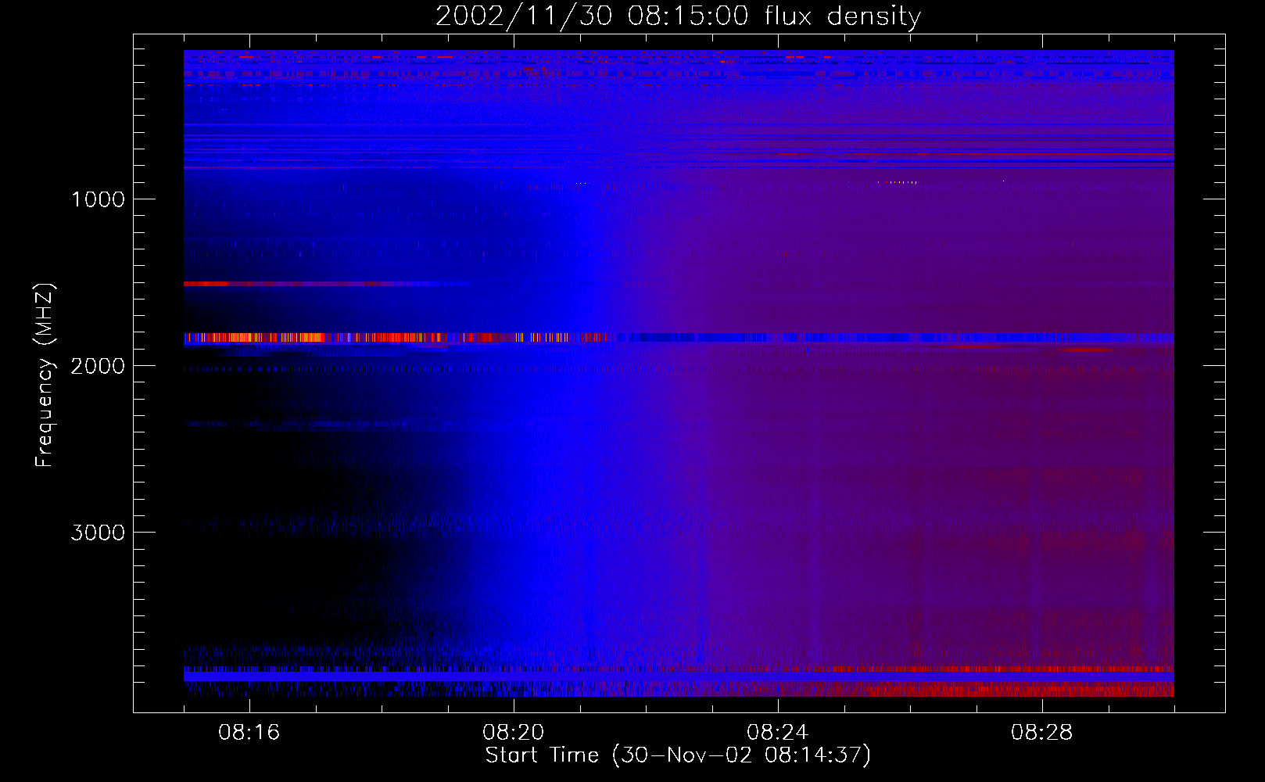1265x782 pixels.
Task: Click the 08:24 time tick label
Action: coord(778,733)
